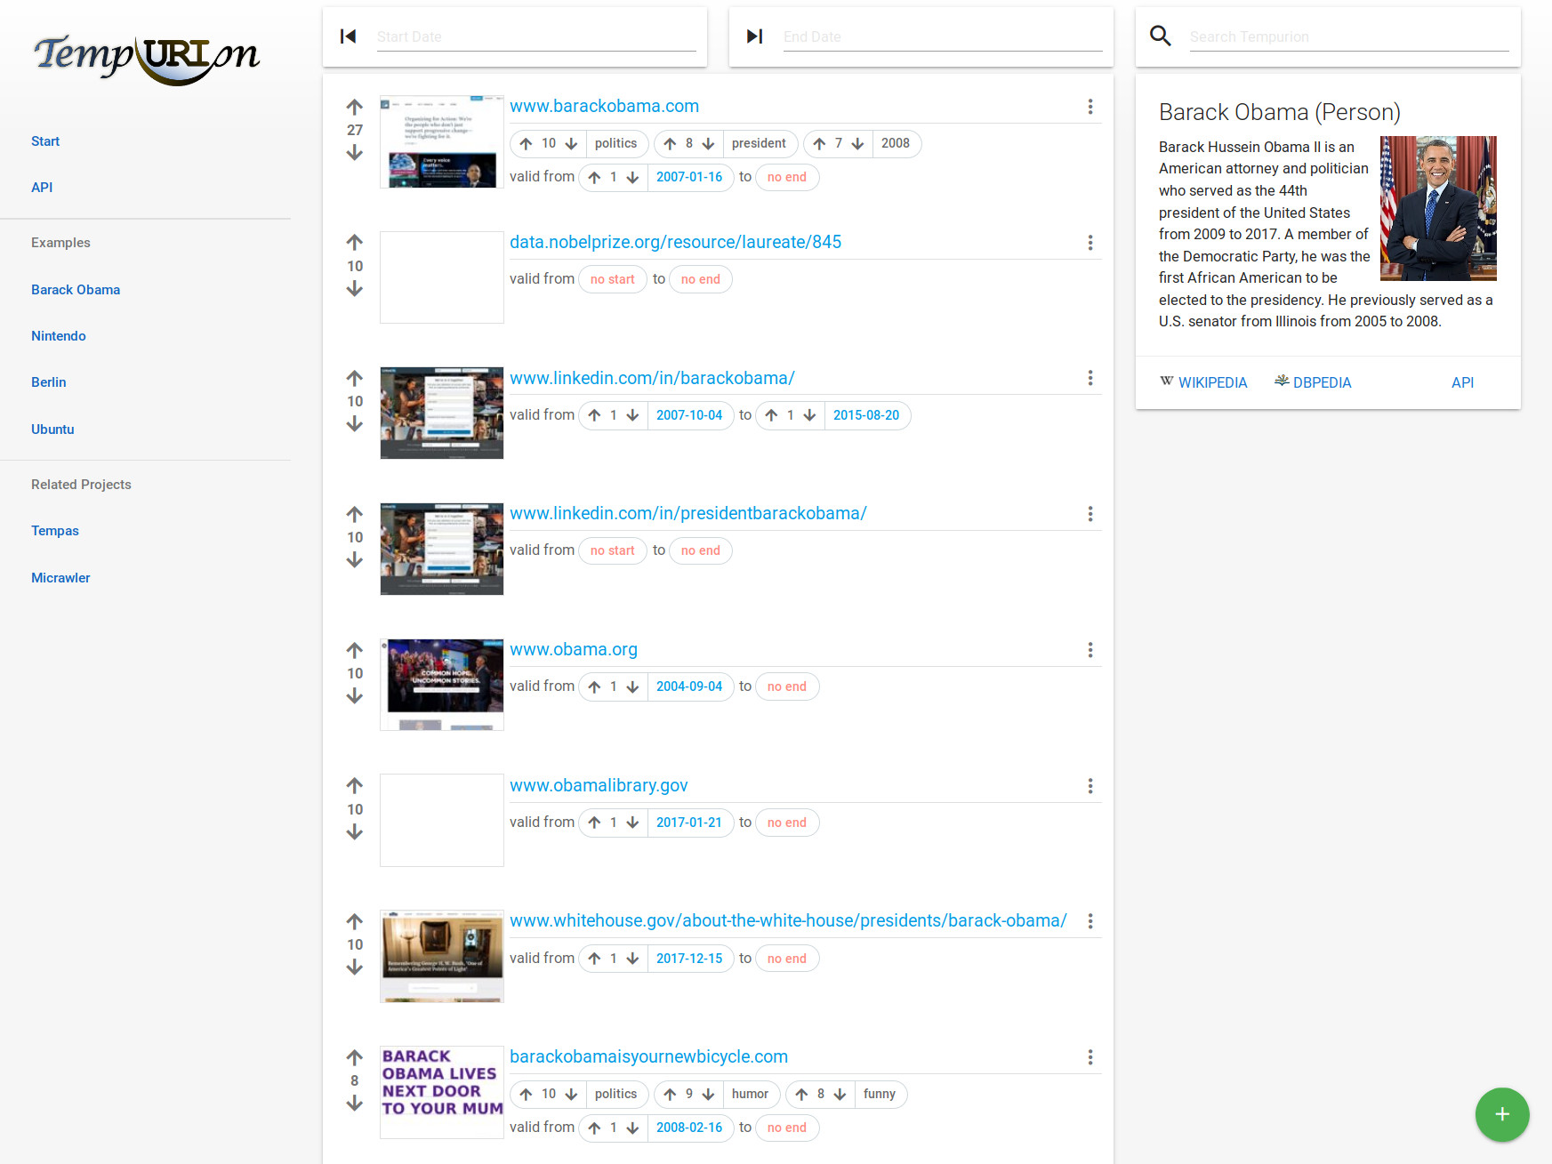Image resolution: width=1552 pixels, height=1164 pixels.
Task: Open options menu for data.nobelprize.org entry
Action: (1090, 243)
